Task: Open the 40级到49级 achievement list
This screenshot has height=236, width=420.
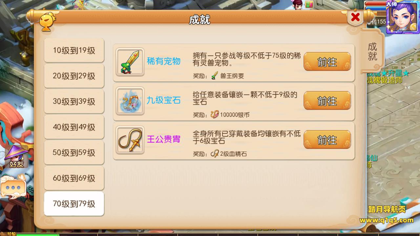Action: point(74,127)
